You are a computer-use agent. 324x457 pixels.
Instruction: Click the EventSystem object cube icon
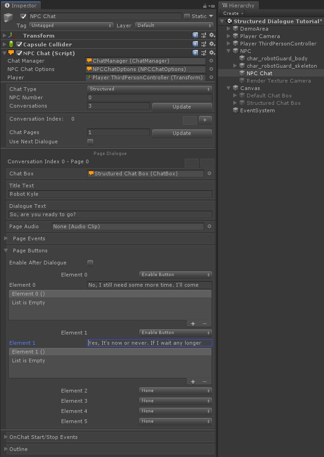point(236,110)
